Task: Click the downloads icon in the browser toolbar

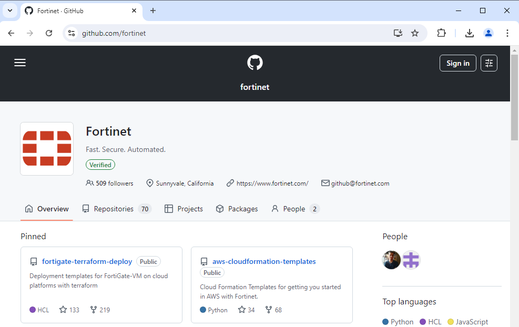Action: (469, 33)
